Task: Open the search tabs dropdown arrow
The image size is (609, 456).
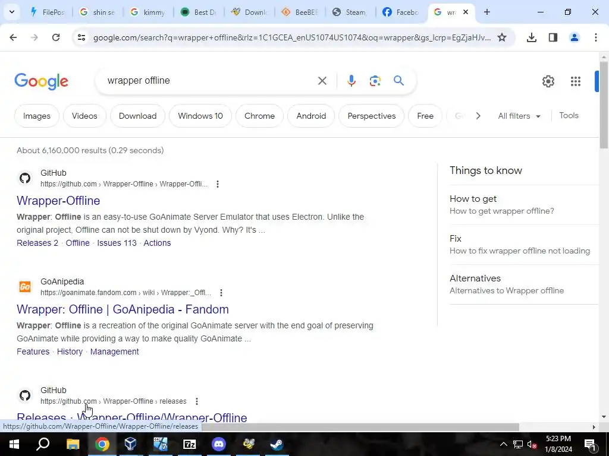Action: click(12, 12)
